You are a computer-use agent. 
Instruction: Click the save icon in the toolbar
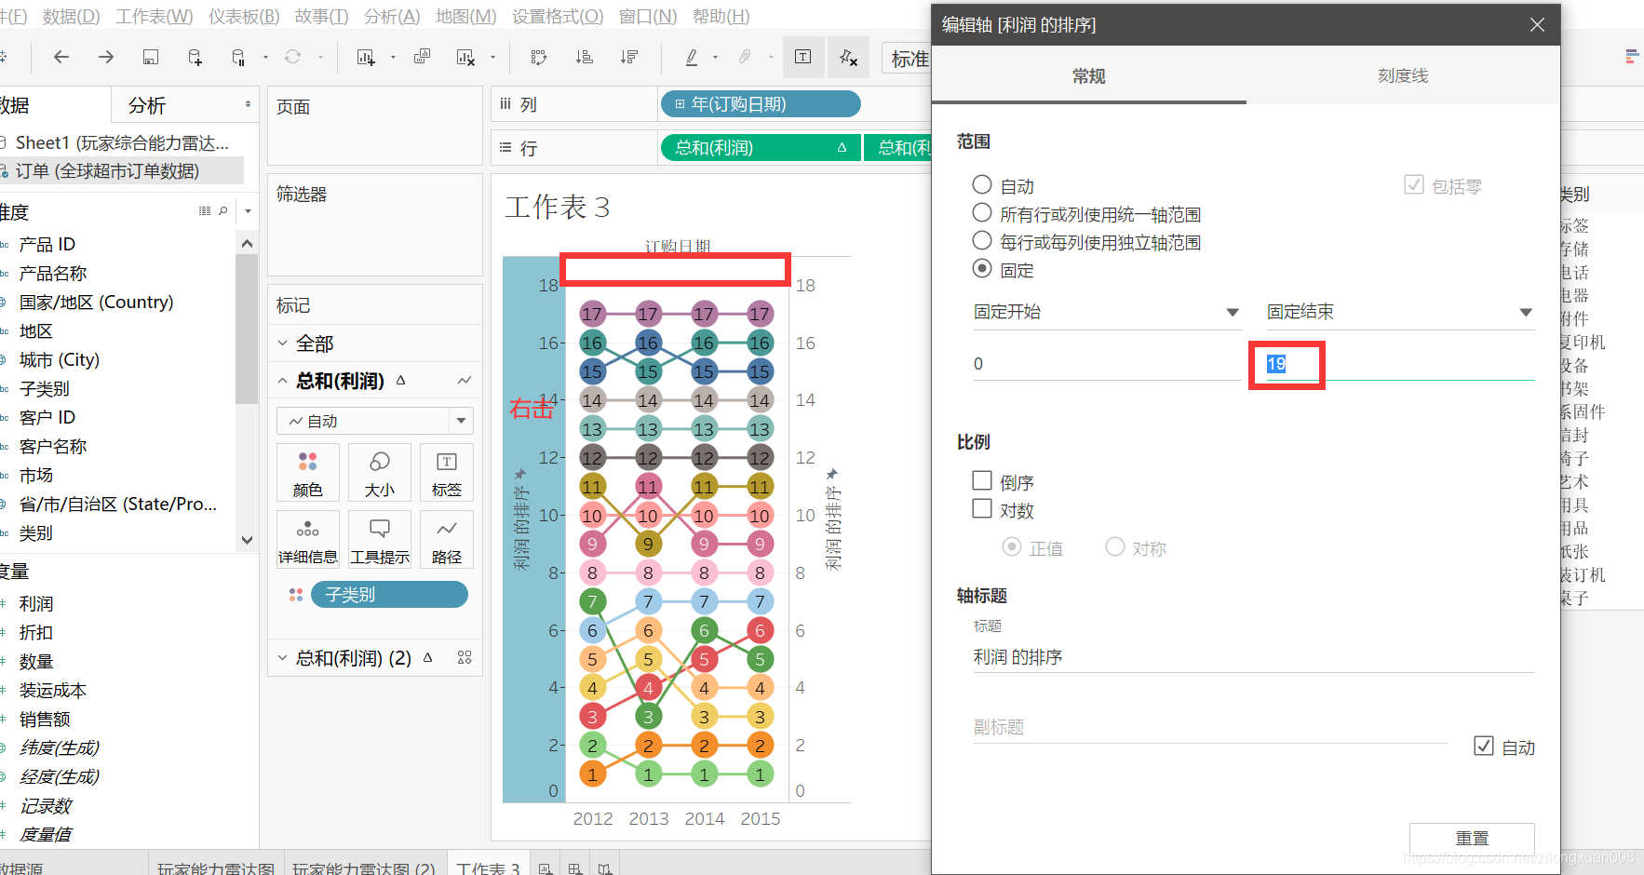click(x=150, y=57)
